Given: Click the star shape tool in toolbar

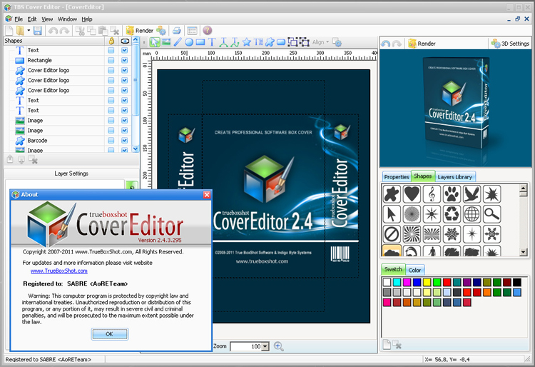Looking at the screenshot, I should pos(246,42).
